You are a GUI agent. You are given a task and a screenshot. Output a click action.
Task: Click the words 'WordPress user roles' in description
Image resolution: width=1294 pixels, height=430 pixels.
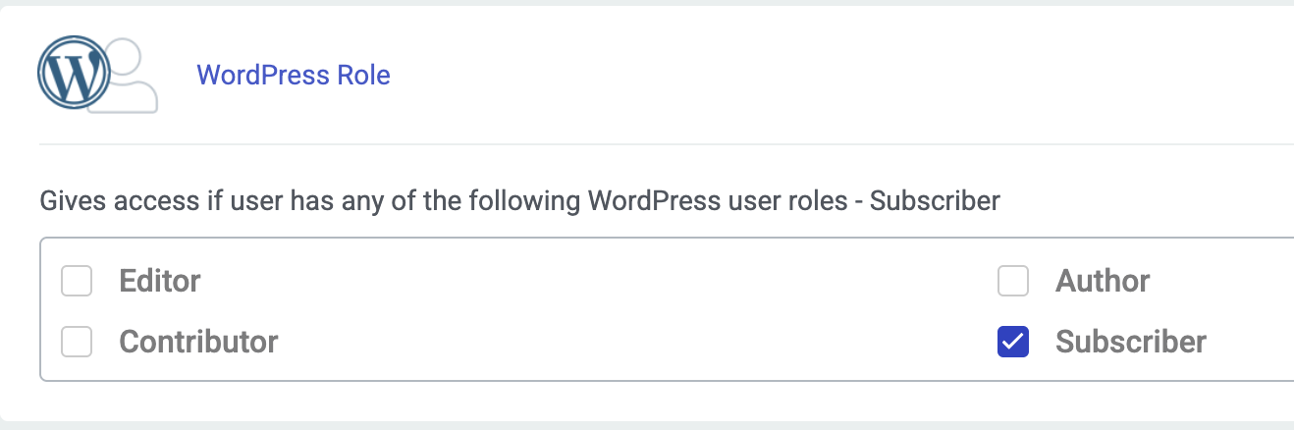pyautogui.click(x=717, y=202)
